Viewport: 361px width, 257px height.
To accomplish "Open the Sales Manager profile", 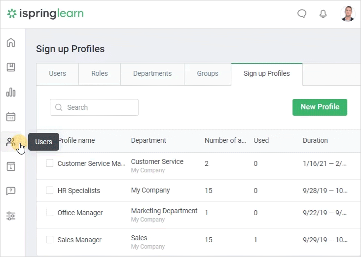I will (x=79, y=240).
